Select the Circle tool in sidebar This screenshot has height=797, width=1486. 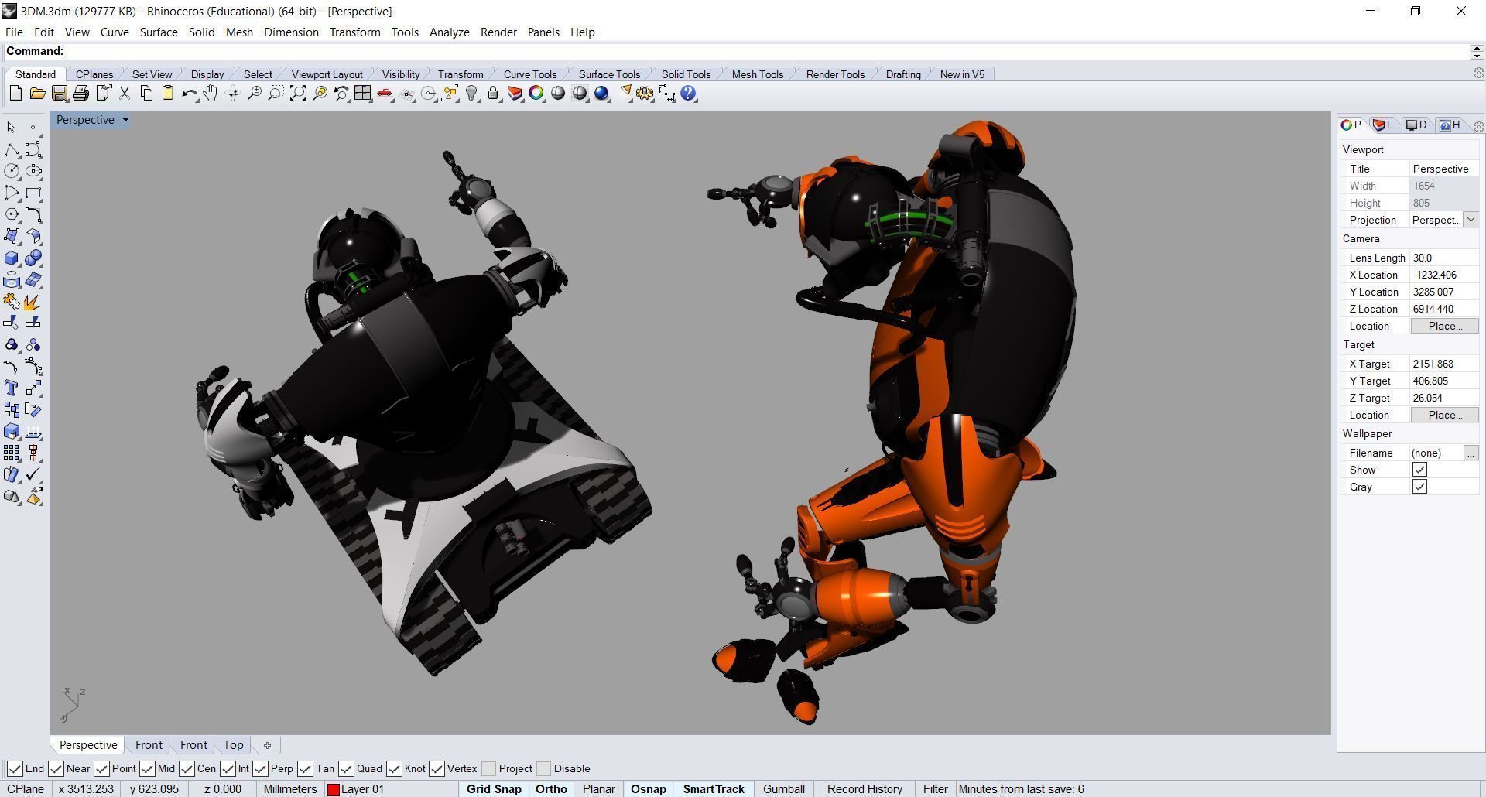coord(12,171)
